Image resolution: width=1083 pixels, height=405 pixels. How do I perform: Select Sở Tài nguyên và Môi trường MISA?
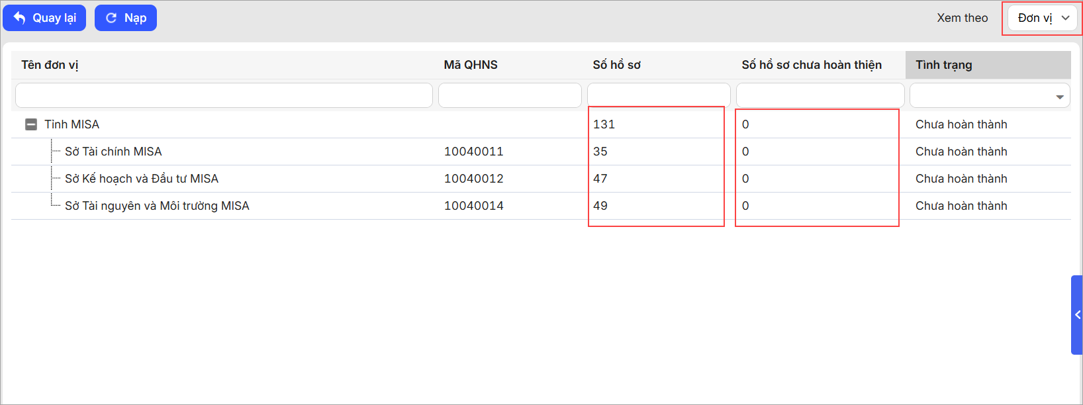(x=157, y=206)
